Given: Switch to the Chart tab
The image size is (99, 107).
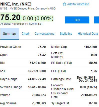Looking at the screenshot, I should (x=25, y=34).
